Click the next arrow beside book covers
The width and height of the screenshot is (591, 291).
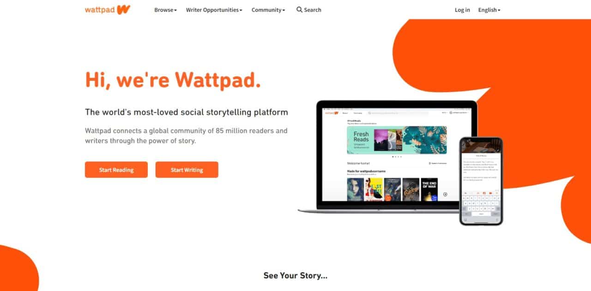[x=445, y=194]
